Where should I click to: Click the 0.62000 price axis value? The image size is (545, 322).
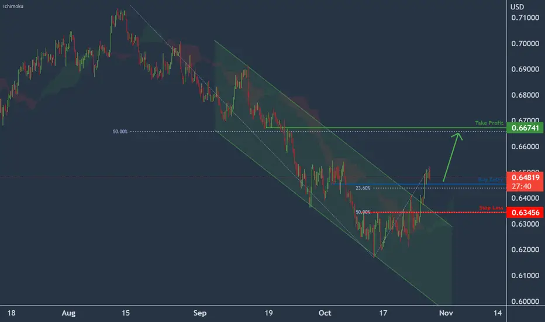525,249
